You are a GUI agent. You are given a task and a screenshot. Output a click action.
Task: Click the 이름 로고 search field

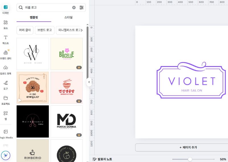click(x=51, y=8)
